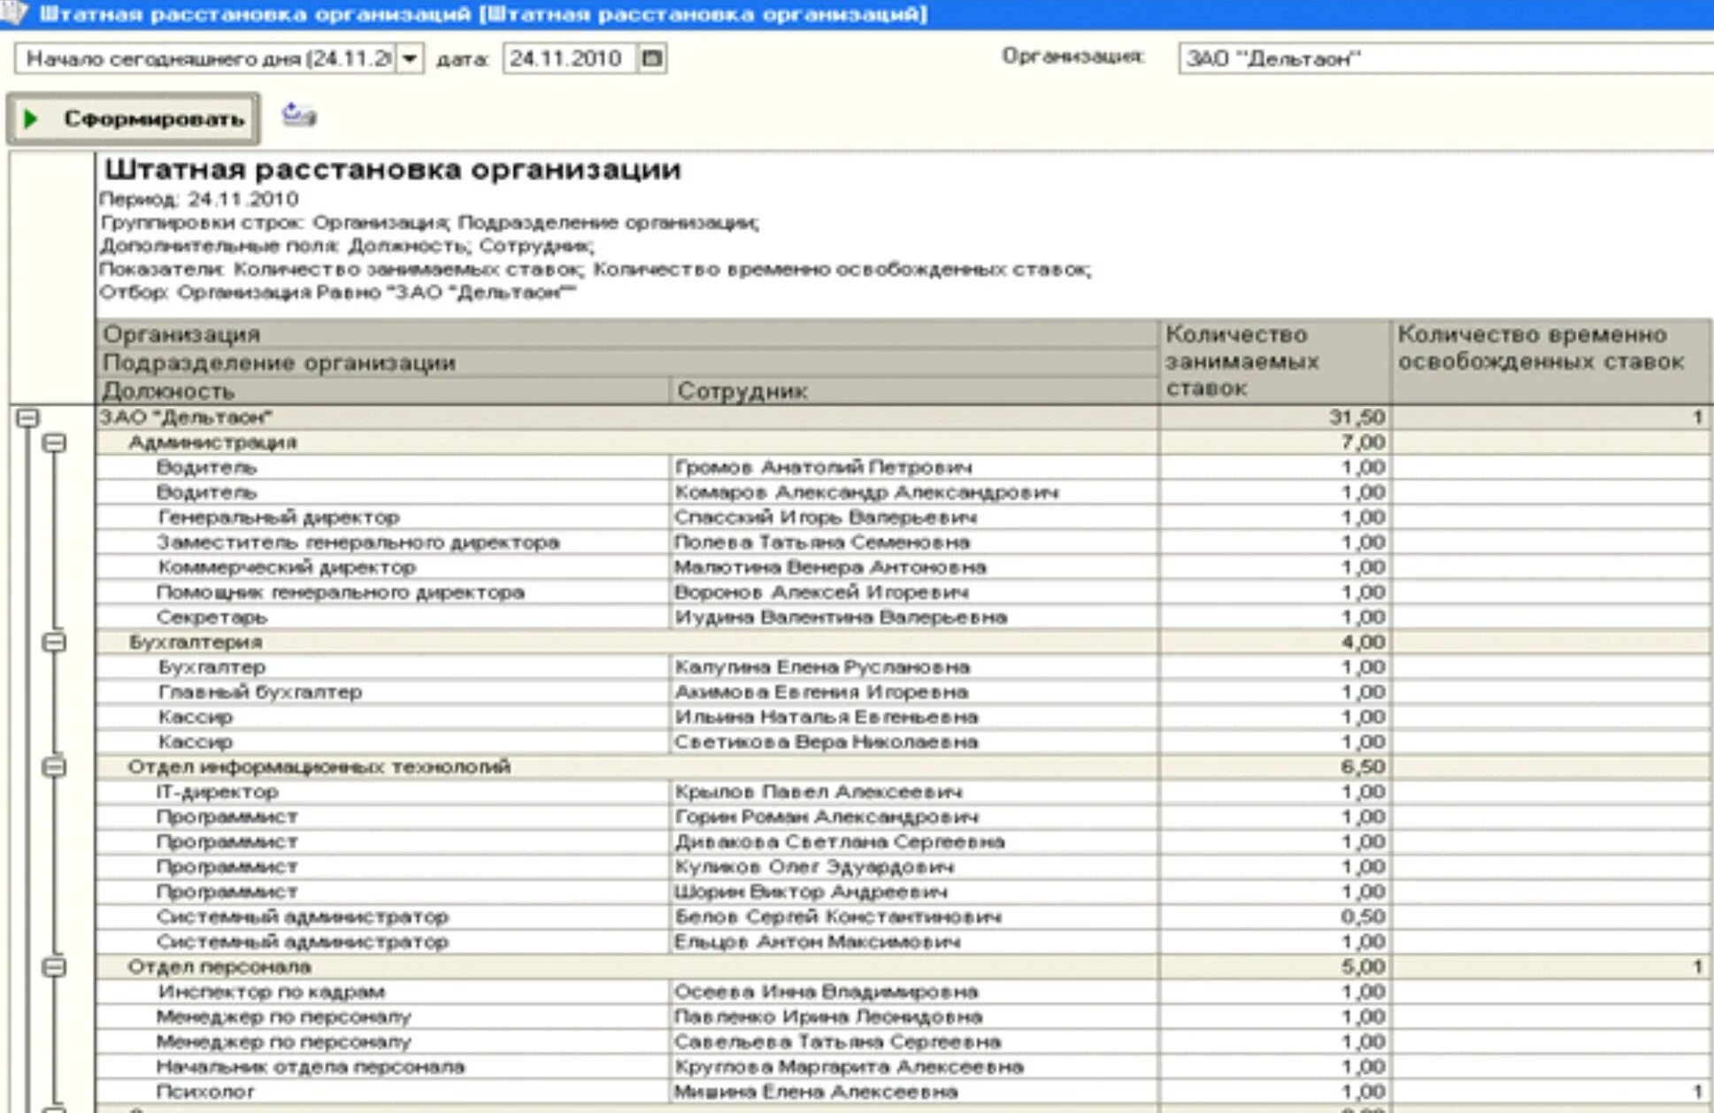The width and height of the screenshot is (1714, 1113).
Task: Click the Генеральный директор position cell
Action: click(x=382, y=517)
